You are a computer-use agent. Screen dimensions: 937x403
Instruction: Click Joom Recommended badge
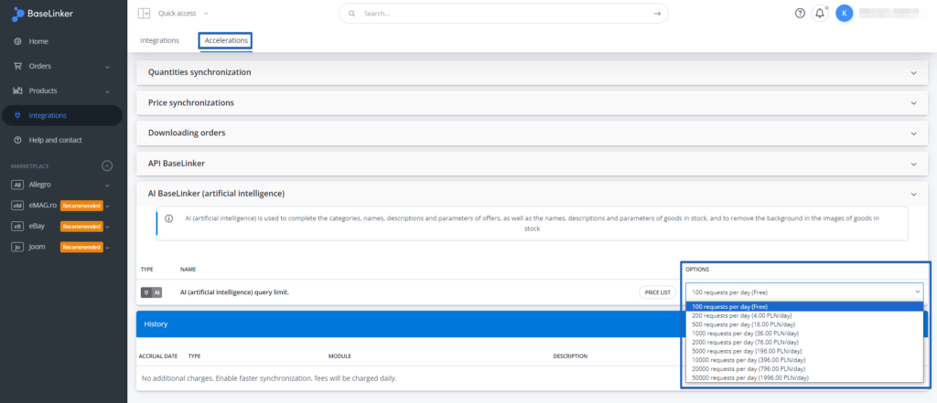tap(81, 247)
